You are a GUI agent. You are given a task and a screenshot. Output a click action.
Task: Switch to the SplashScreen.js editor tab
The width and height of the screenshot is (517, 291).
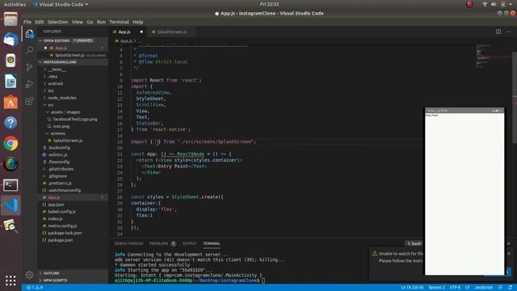(171, 32)
